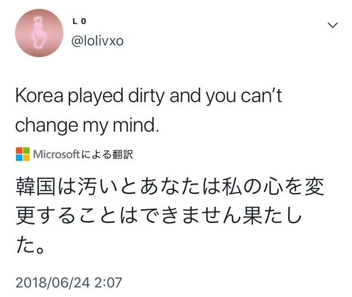Click the 'による翻訳' text beside Microsoft

(107, 154)
